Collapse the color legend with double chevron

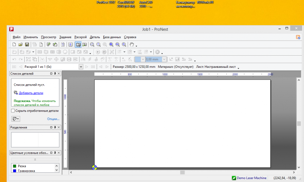tap(35, 160)
